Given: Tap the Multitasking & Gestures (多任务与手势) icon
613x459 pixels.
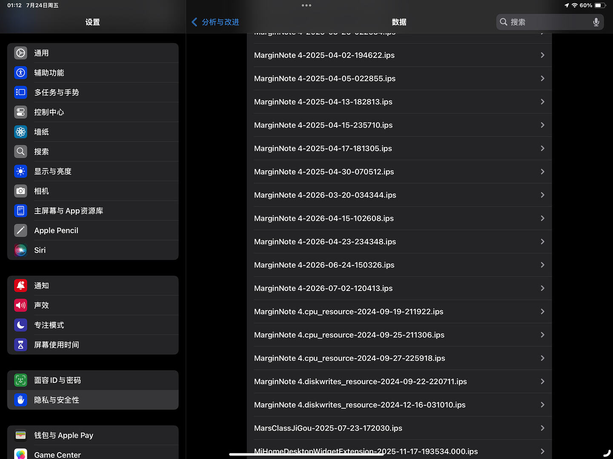Looking at the screenshot, I should 20,92.
